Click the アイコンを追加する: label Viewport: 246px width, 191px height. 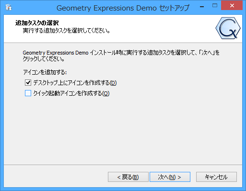(x=45, y=72)
